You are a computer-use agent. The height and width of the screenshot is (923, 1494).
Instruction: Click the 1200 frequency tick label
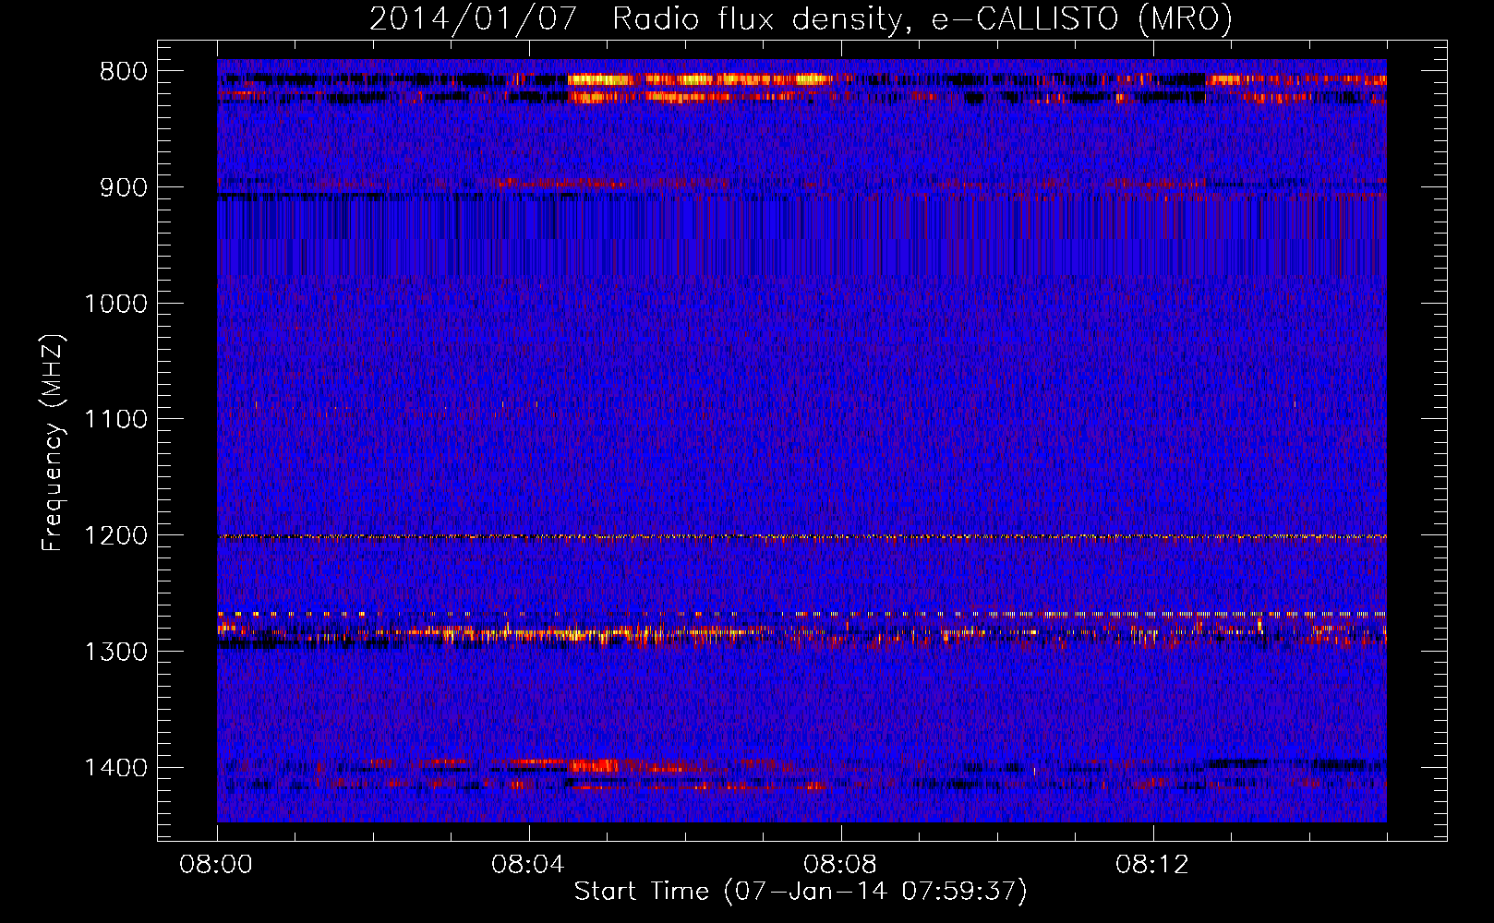(115, 536)
